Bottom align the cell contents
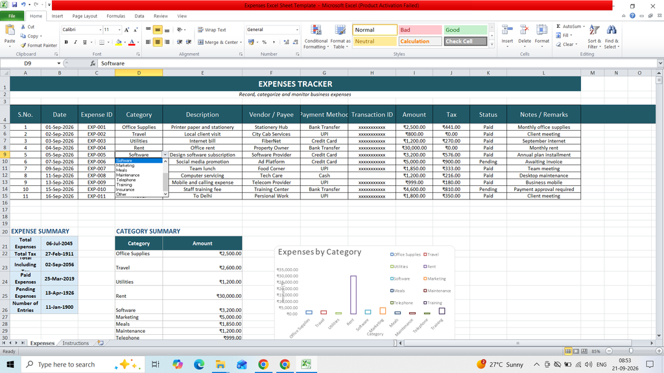The width and height of the screenshot is (664, 373). click(167, 30)
